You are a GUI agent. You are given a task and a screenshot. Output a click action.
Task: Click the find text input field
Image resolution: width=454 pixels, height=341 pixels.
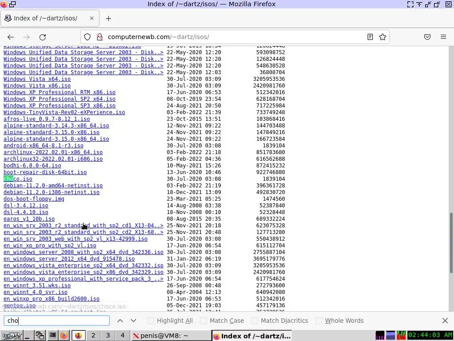(x=57, y=321)
